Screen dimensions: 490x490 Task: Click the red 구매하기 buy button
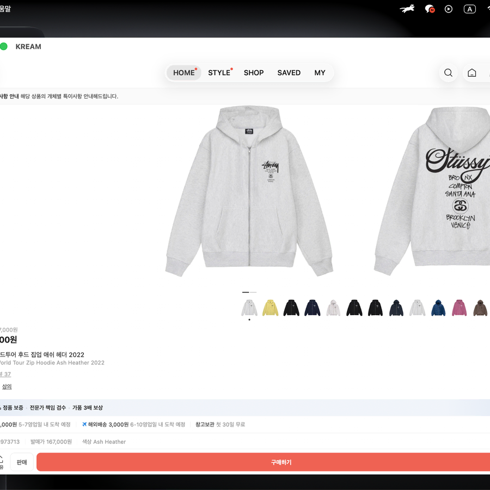click(263, 462)
